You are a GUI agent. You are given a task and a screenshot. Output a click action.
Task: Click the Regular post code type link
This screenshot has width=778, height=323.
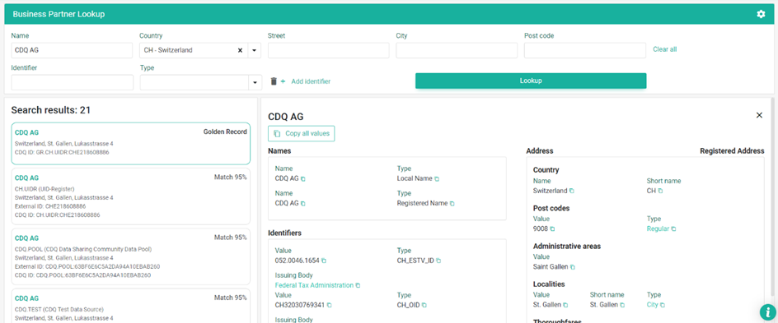click(658, 229)
